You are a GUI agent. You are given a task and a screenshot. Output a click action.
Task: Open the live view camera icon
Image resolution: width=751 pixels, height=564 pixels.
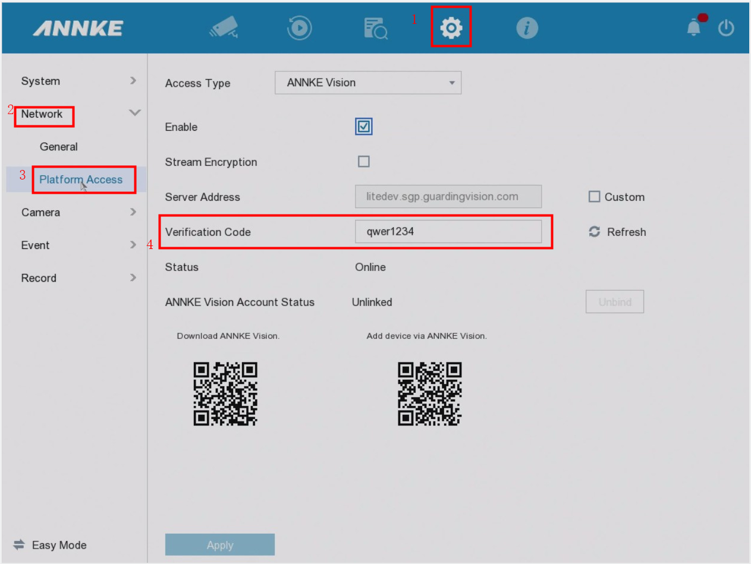[224, 28]
